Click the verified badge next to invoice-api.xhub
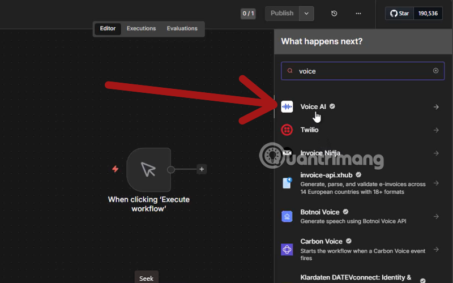The image size is (453, 283). [358, 175]
